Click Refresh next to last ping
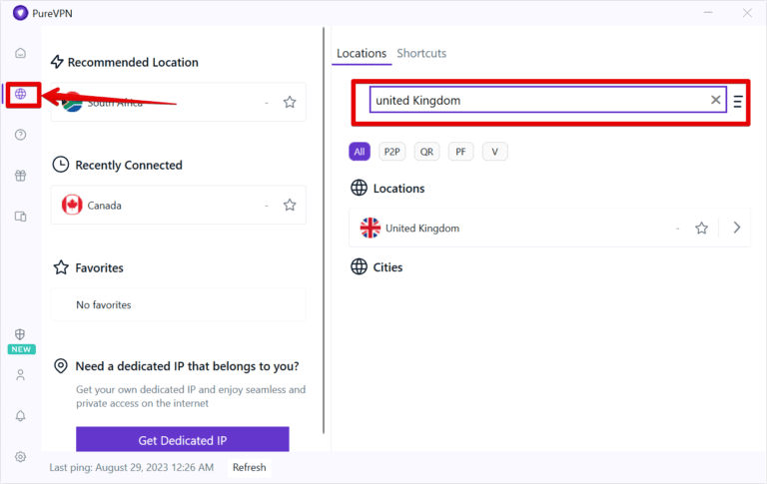767x484 pixels. pos(250,467)
